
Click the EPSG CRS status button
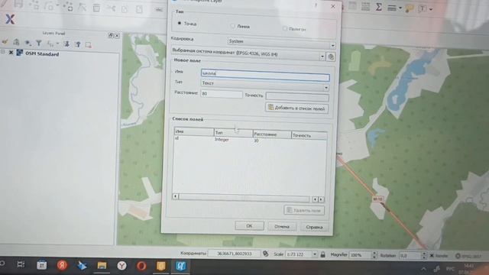click(468, 256)
